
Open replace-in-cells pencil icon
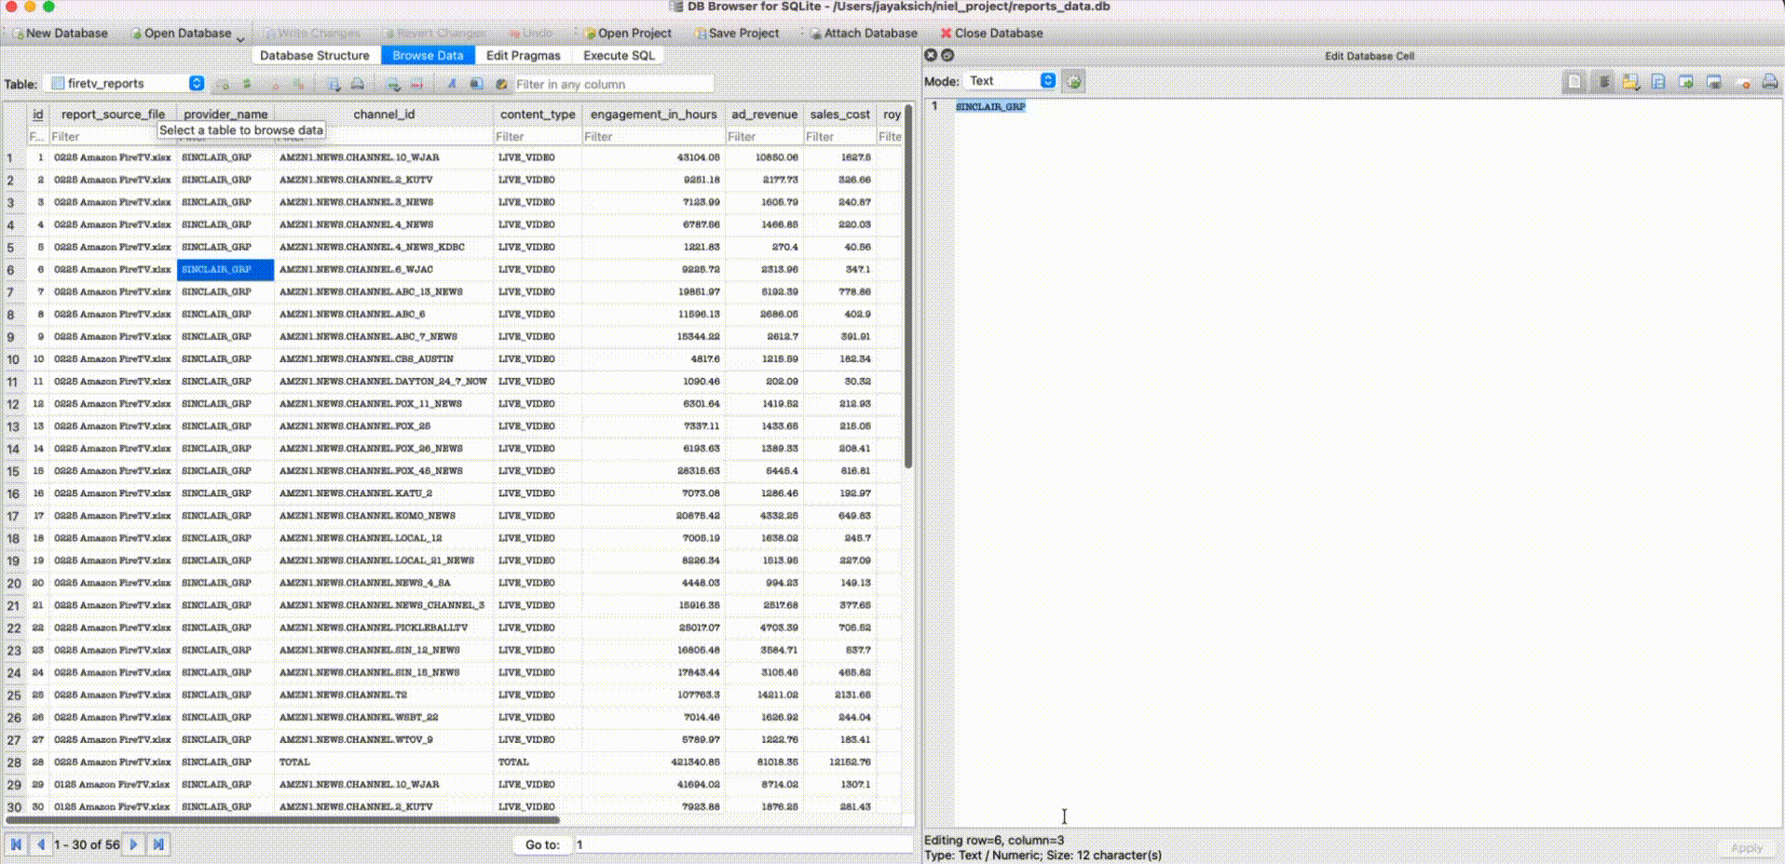coord(500,84)
